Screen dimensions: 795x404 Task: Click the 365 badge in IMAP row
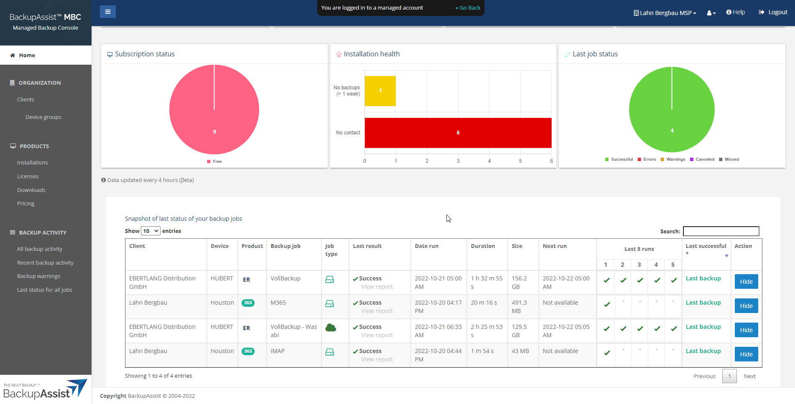[248, 351]
